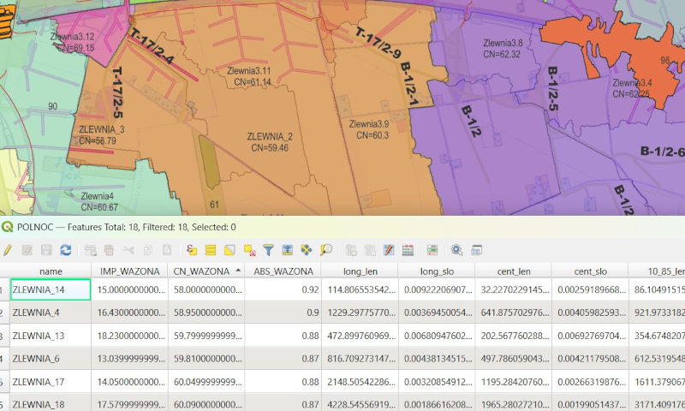685x411 pixels.
Task: Click the ABS_WAZONA column header
Action: coord(282,271)
